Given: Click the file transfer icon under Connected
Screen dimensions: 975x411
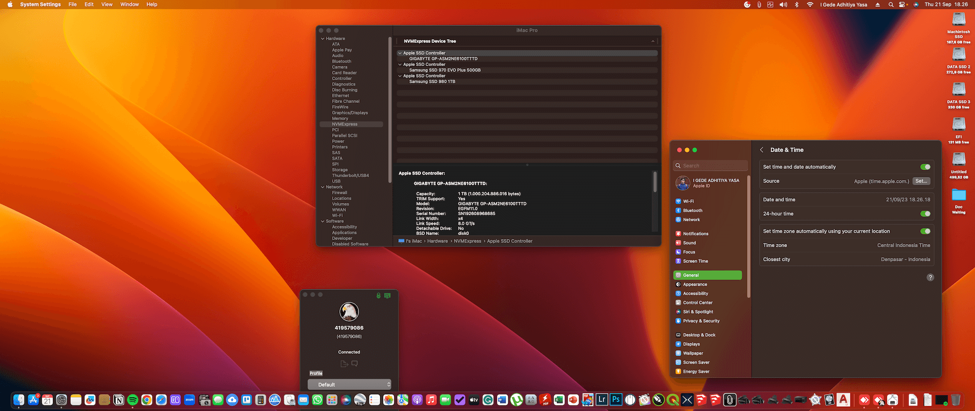Looking at the screenshot, I should 344,363.
